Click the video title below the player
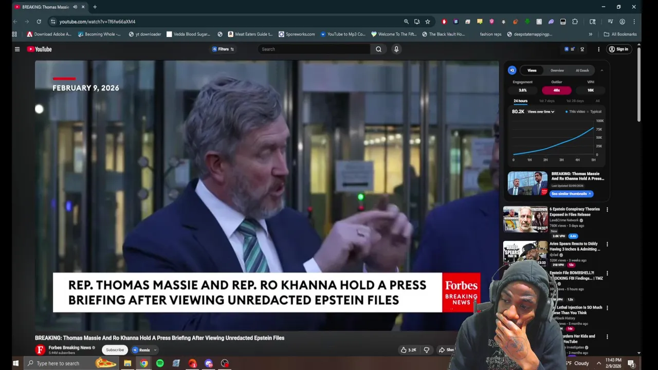The height and width of the screenshot is (370, 658). pyautogui.click(x=159, y=338)
